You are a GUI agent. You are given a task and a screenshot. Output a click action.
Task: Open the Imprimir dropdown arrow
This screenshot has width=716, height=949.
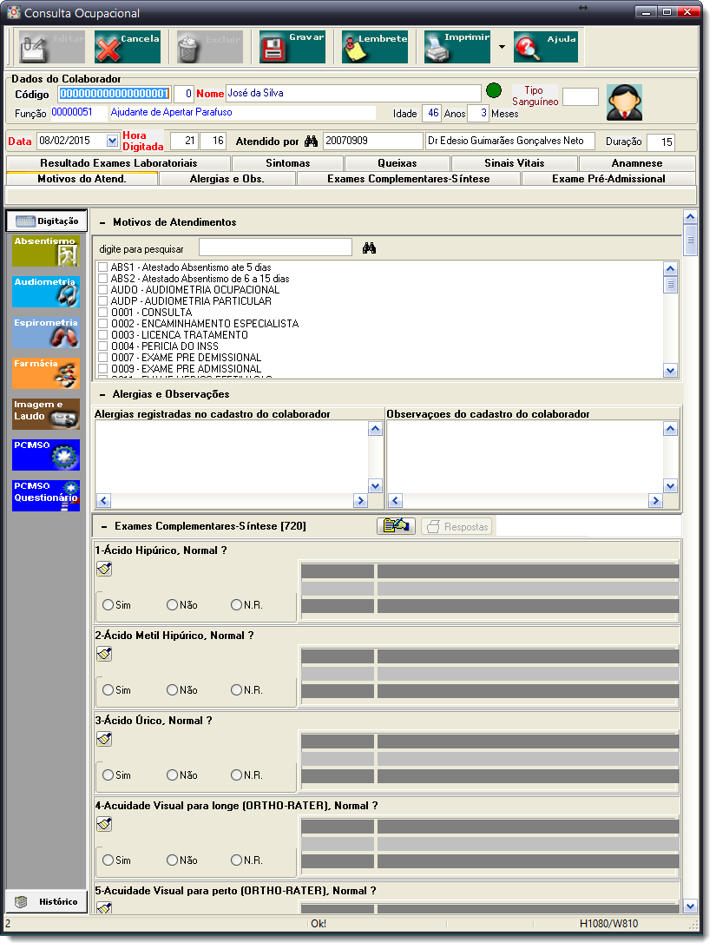coord(502,47)
